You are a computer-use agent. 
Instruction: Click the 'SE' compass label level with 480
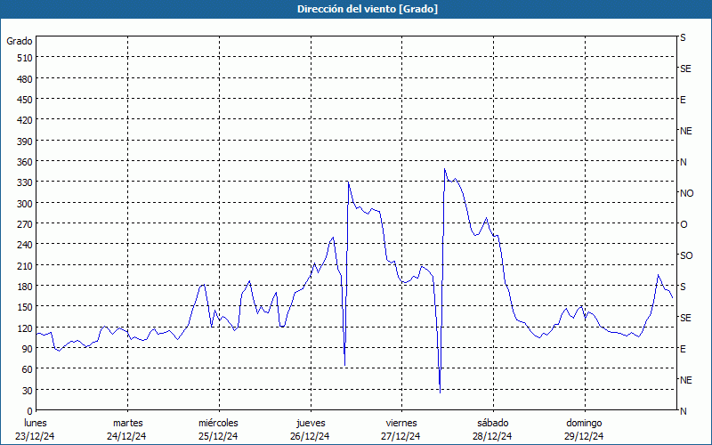tap(685, 69)
